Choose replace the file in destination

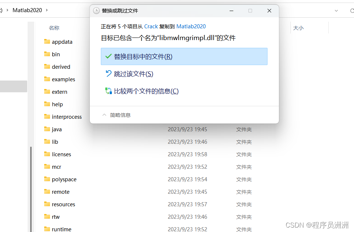point(184,56)
